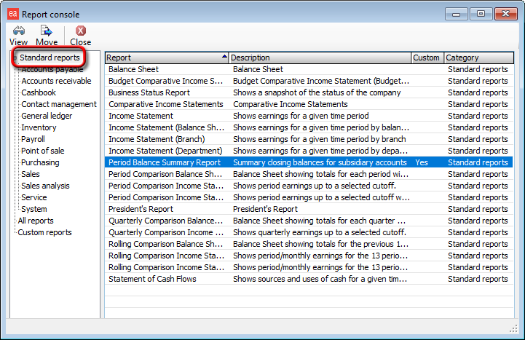Select All reports in the tree
The width and height of the screenshot is (525, 340).
[36, 221]
